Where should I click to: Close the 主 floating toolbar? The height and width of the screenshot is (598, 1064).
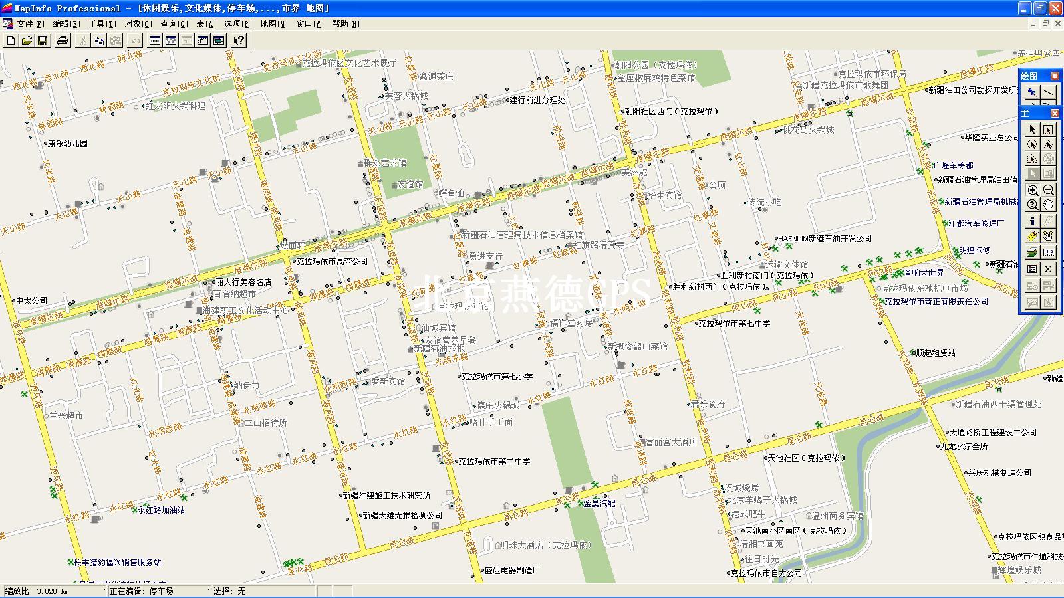click(x=1055, y=114)
